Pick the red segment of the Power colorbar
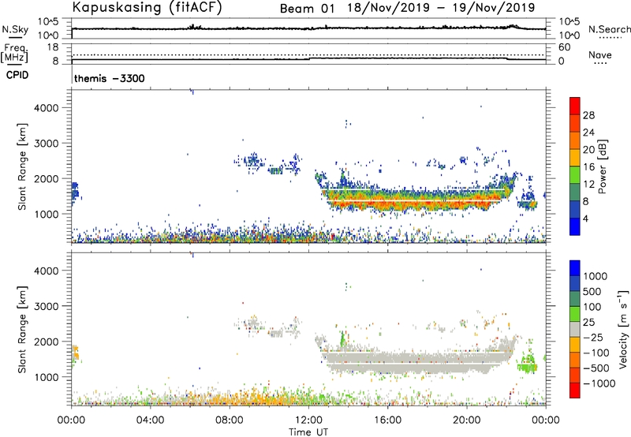 click(x=575, y=106)
